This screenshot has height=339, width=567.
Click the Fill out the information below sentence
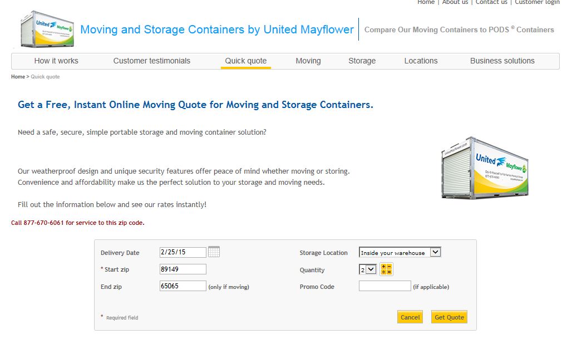click(x=112, y=205)
